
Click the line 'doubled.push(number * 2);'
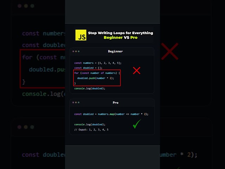(x=96, y=78)
